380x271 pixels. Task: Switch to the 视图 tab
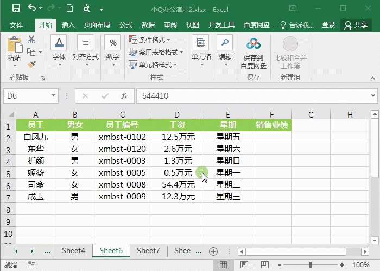(193, 25)
